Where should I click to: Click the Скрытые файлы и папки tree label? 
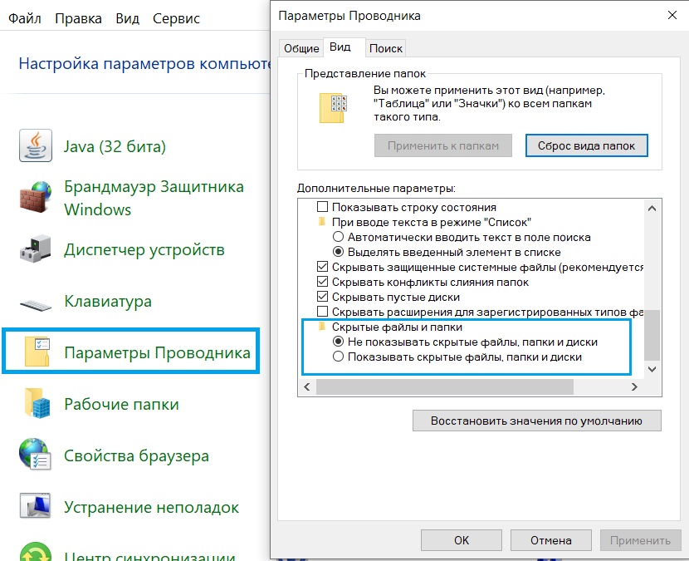[x=397, y=327]
